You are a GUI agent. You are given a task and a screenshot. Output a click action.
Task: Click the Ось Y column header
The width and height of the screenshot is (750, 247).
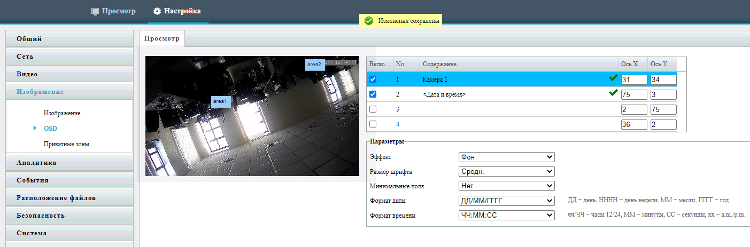[662, 64]
